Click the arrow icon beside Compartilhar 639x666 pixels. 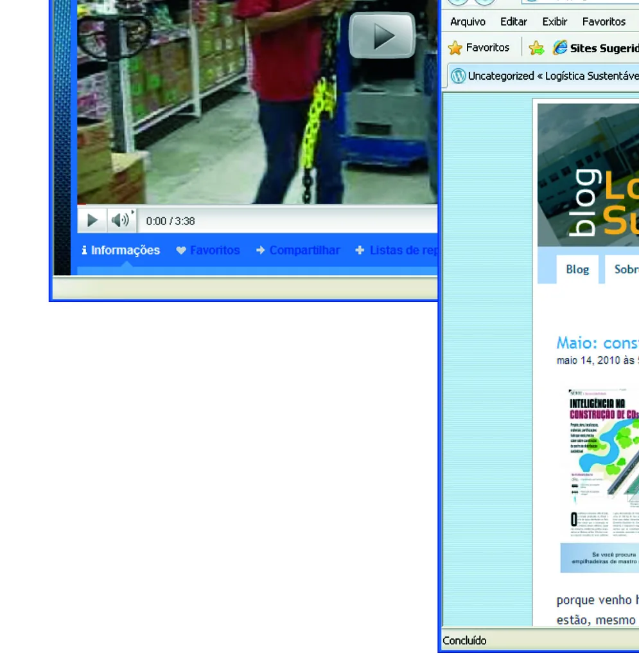coord(261,250)
